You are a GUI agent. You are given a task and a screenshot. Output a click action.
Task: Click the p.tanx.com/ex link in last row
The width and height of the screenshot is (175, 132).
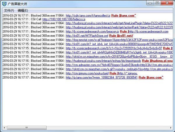(101, 77)
